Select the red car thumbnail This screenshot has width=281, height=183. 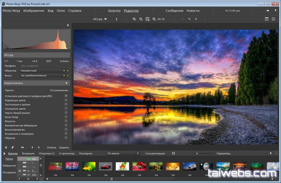tap(105, 166)
